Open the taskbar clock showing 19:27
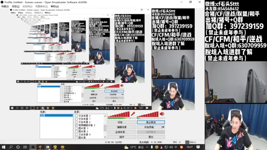Viewport: 267px width, 150px height. coord(190,147)
